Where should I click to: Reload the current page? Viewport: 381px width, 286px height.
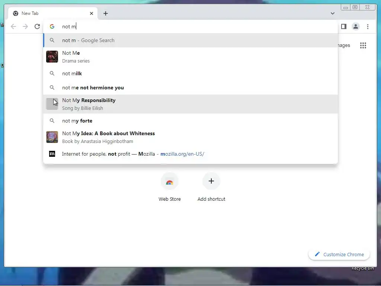click(37, 26)
